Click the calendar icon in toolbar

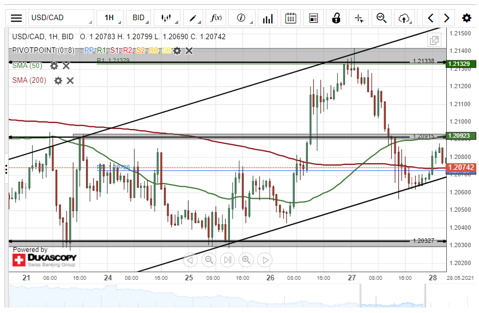click(x=290, y=18)
